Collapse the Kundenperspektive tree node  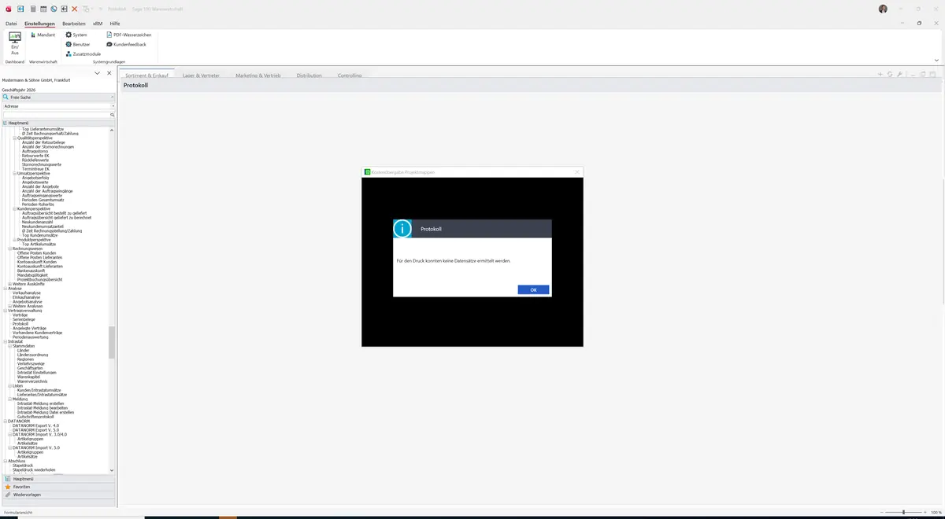coord(15,209)
